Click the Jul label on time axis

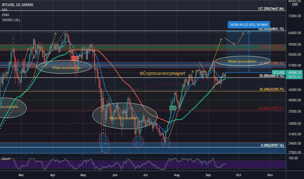(x=145, y=175)
